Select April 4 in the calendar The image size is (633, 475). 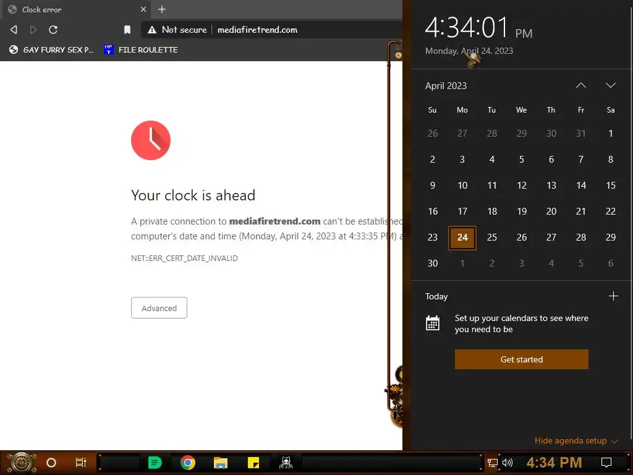(x=491, y=160)
